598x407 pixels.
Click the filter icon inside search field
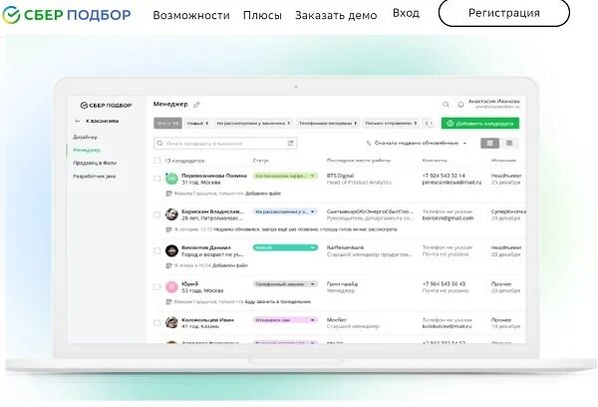pyautogui.click(x=290, y=144)
